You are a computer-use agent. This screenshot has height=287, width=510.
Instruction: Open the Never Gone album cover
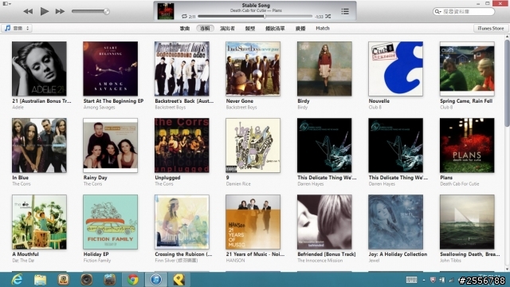pos(253,69)
